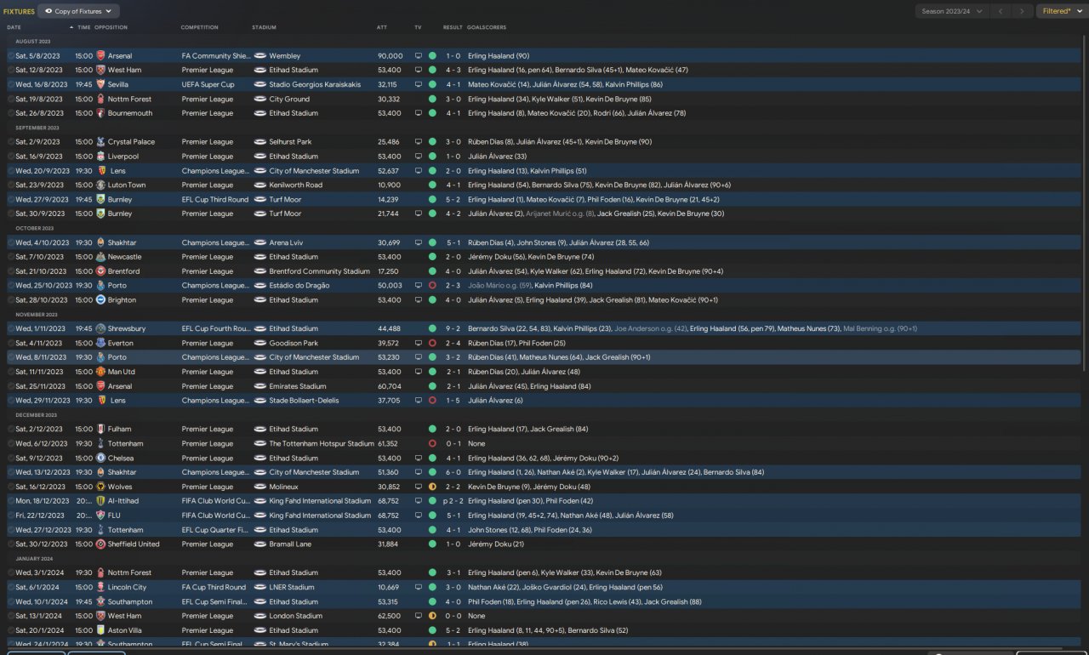The image size is (1089, 655).
Task: Click the Brighton club crest icon
Action: click(100, 300)
